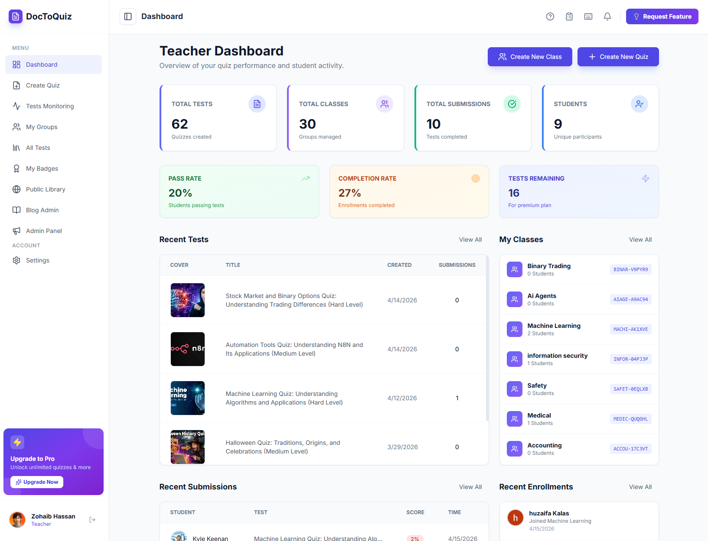Go to Tests Monitoring page
This screenshot has width=708, height=541.
tap(54, 106)
